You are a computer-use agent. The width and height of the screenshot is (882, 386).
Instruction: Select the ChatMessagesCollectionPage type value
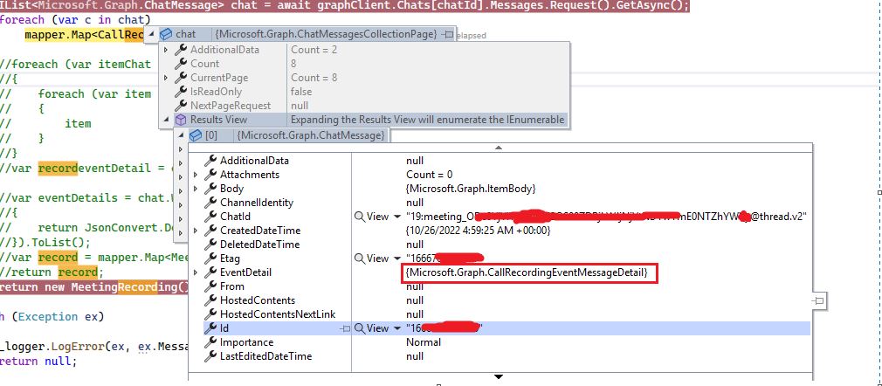[x=326, y=34]
